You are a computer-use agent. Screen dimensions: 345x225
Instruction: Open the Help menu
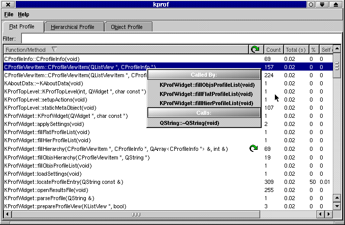[x=23, y=15]
